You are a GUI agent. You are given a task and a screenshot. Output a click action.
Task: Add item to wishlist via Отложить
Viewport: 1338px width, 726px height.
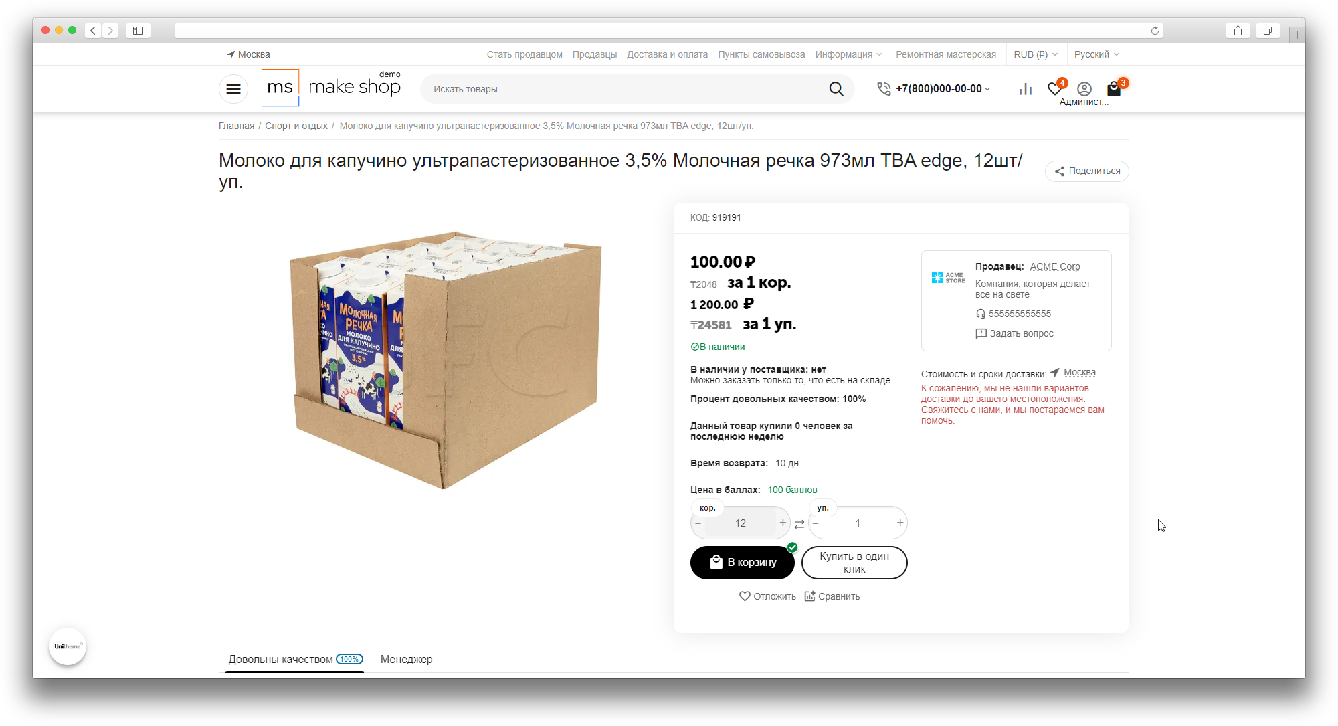[767, 596]
